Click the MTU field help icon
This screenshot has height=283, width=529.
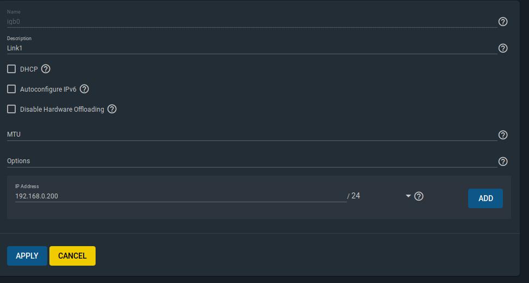(x=503, y=135)
